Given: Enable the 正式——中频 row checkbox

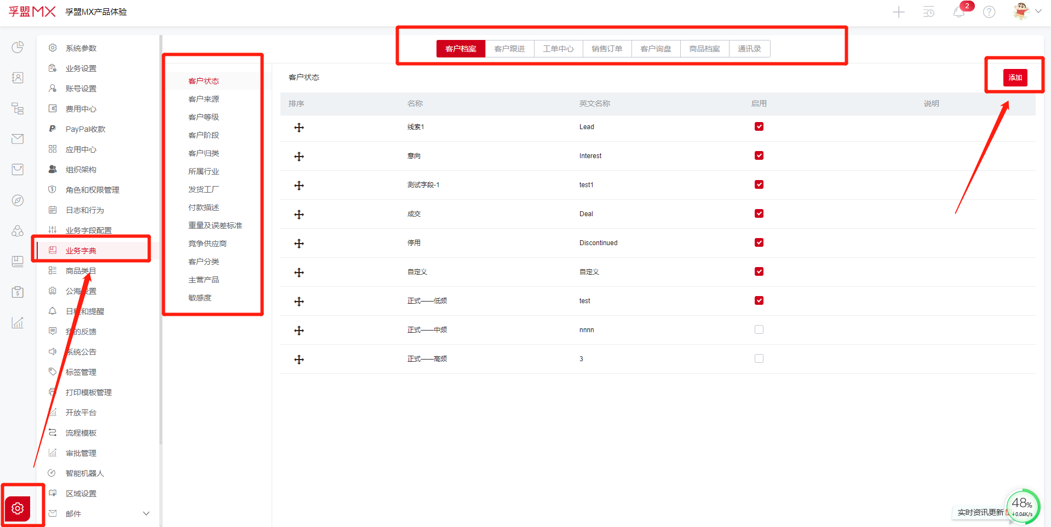Looking at the screenshot, I should (x=759, y=329).
